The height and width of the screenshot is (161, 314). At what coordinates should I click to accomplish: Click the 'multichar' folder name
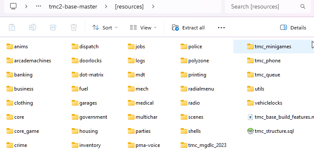pyautogui.click(x=146, y=117)
